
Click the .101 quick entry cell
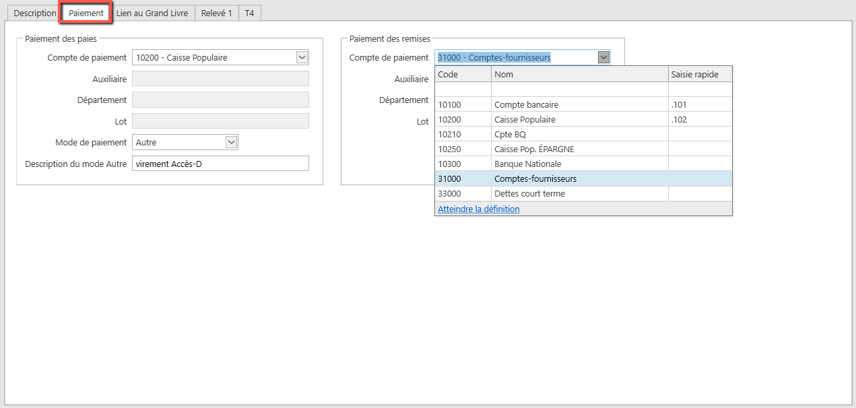click(700, 104)
